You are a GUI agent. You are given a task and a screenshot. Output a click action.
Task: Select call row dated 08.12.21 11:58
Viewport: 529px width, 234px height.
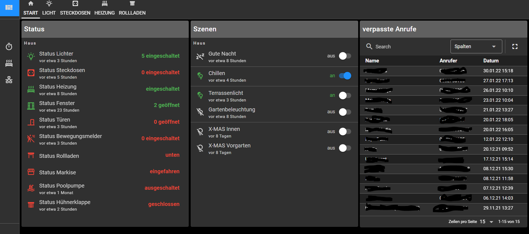point(443,178)
